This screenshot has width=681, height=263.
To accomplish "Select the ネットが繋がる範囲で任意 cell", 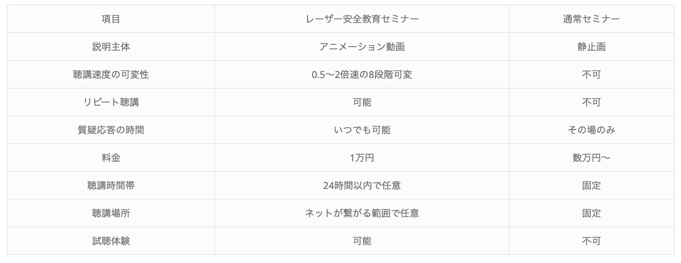I will coord(361,213).
